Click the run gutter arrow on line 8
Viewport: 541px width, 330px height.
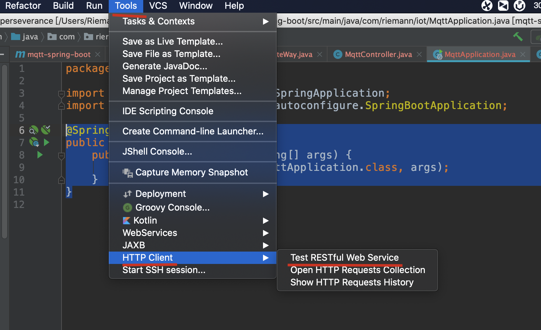point(40,155)
